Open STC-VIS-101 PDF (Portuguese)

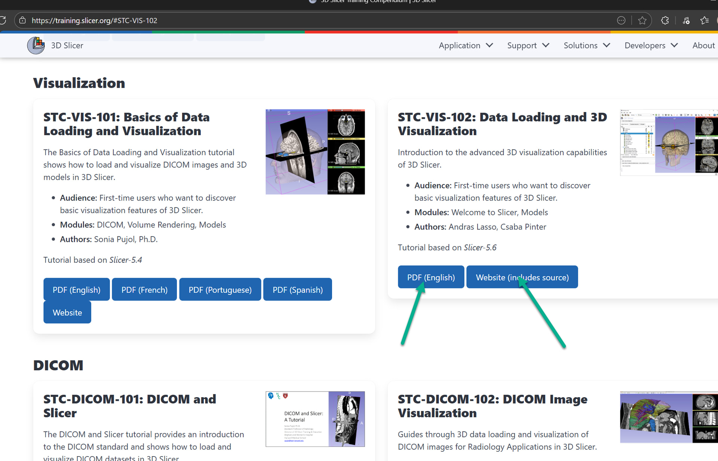220,289
